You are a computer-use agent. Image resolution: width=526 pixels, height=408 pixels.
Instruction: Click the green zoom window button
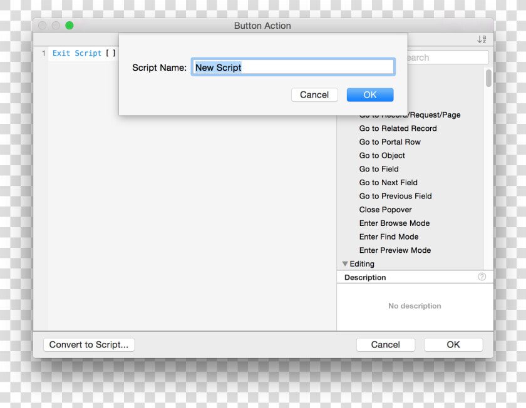(x=70, y=26)
